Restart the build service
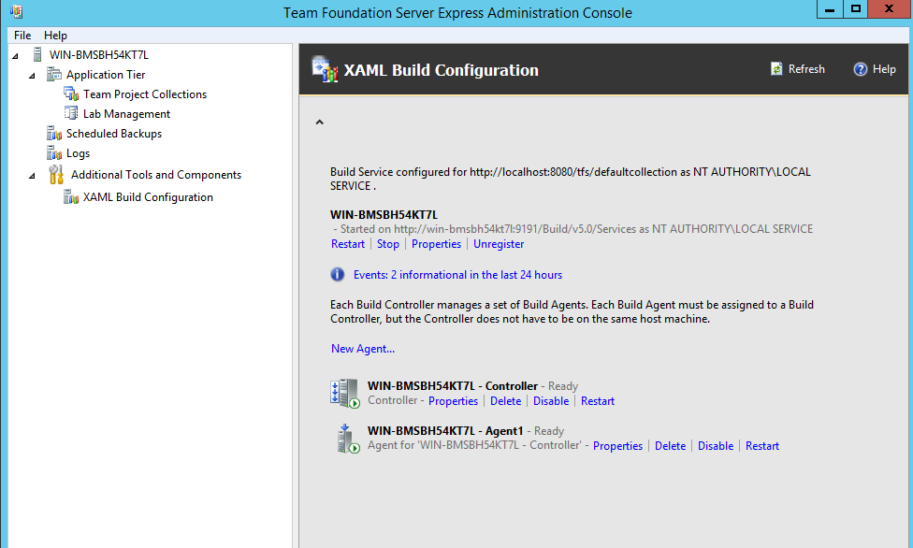This screenshot has height=548, width=913. click(348, 244)
